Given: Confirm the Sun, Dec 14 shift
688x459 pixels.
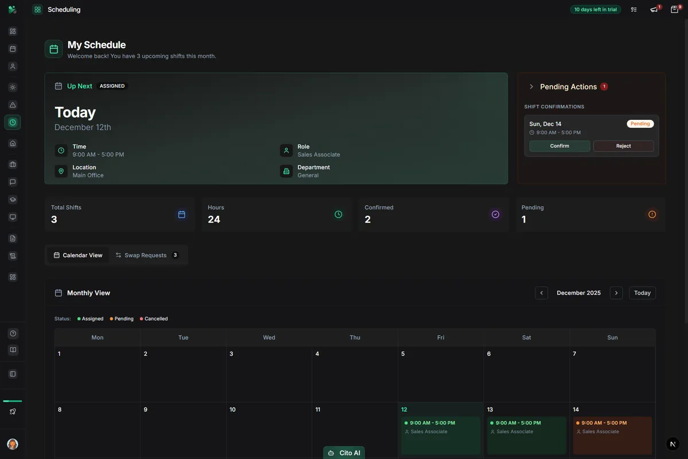Looking at the screenshot, I should tap(560, 146).
